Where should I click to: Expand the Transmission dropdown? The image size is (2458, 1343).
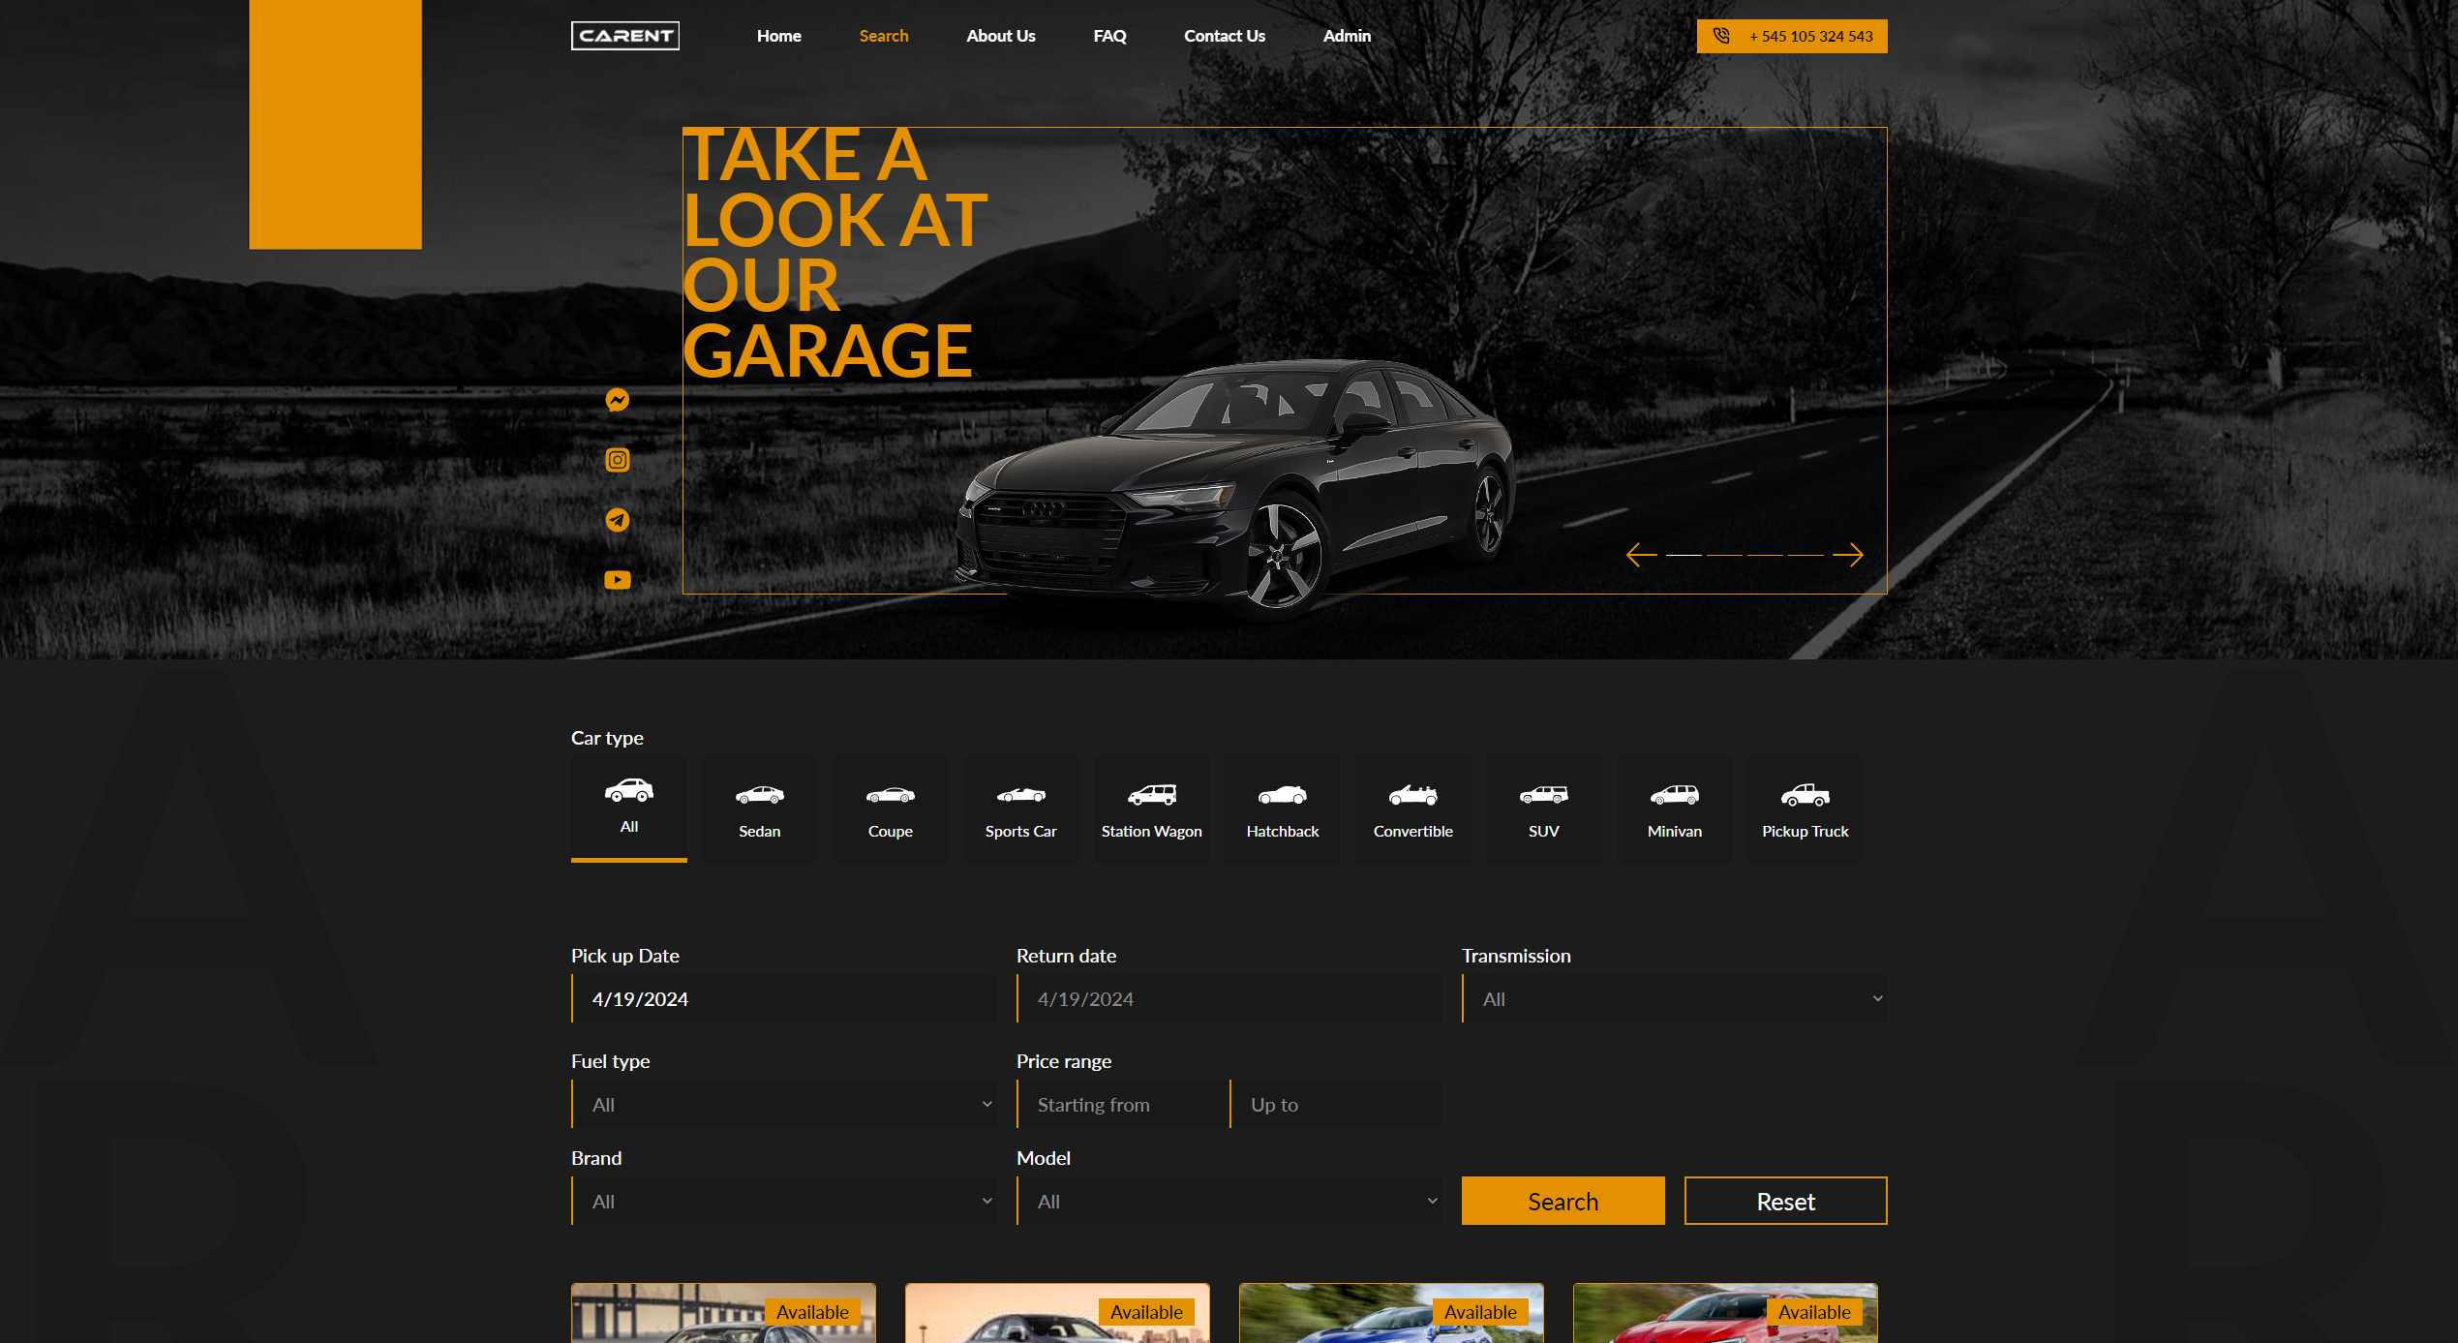coord(1674,999)
